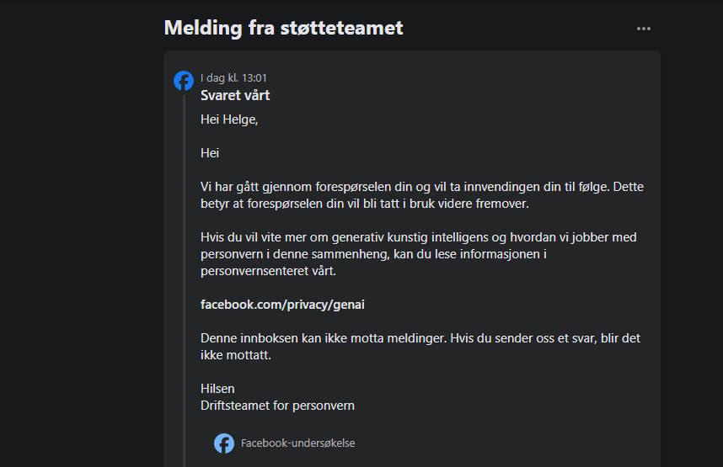Click the Hilsen sign-off line
This screenshot has height=467, width=723.
[x=217, y=389]
